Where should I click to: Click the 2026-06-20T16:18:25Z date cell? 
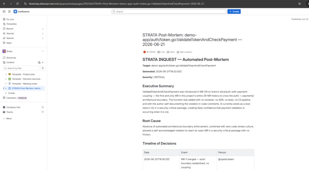156,159
